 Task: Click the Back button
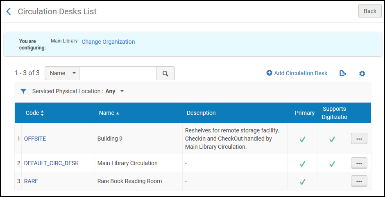coord(370,11)
